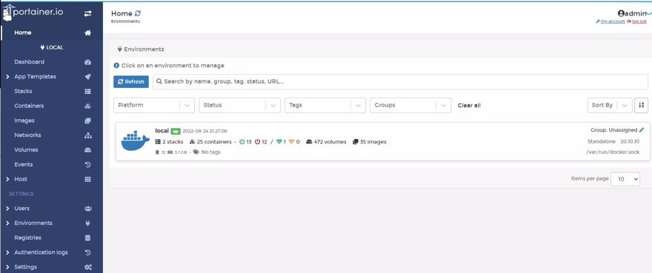Click the Volumes drive icon in sidebar
Image resolution: width=652 pixels, height=273 pixels.
click(87, 150)
